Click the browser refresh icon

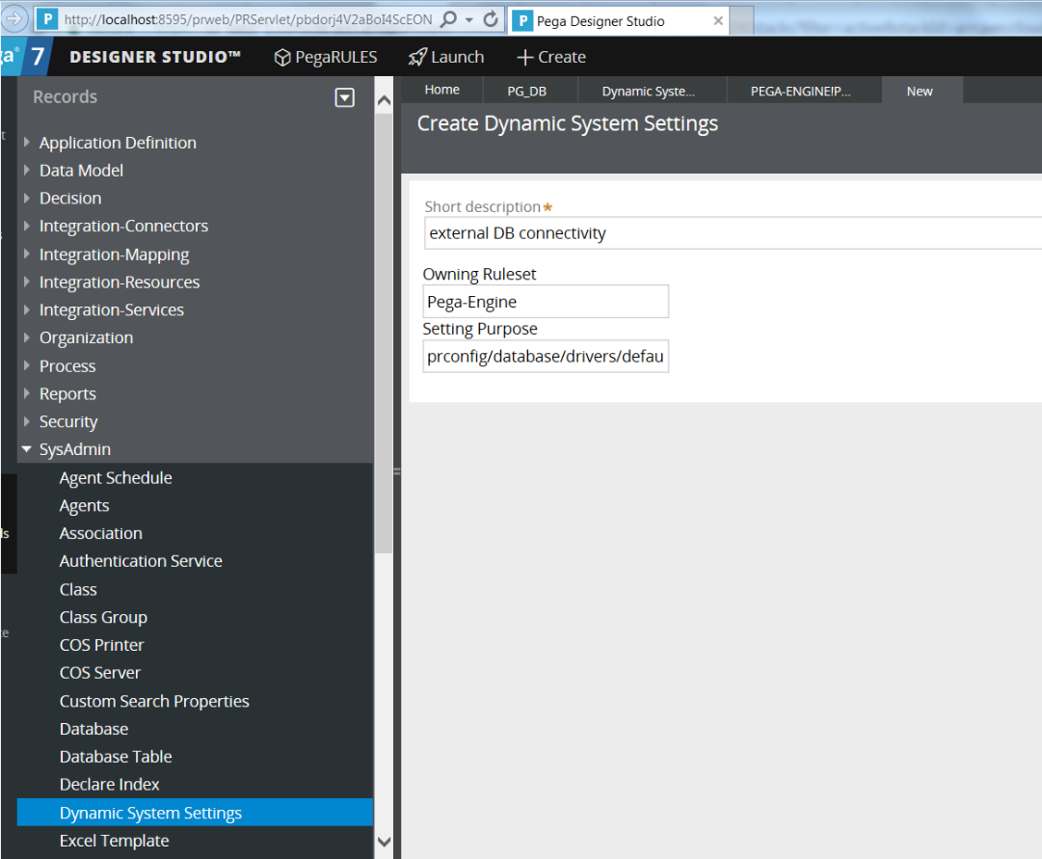click(491, 18)
